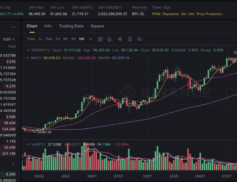Open the Trading Data tab
237x182 pixels.
tap(71, 26)
